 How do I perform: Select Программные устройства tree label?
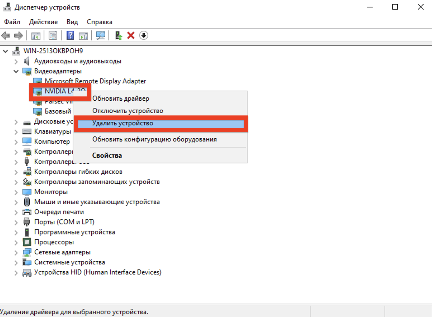[75, 232]
